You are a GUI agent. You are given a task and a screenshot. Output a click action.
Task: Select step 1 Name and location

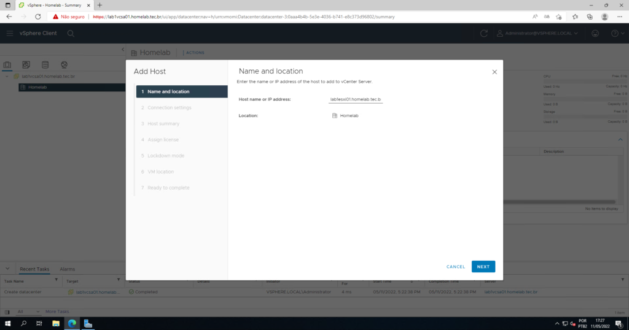(x=182, y=92)
